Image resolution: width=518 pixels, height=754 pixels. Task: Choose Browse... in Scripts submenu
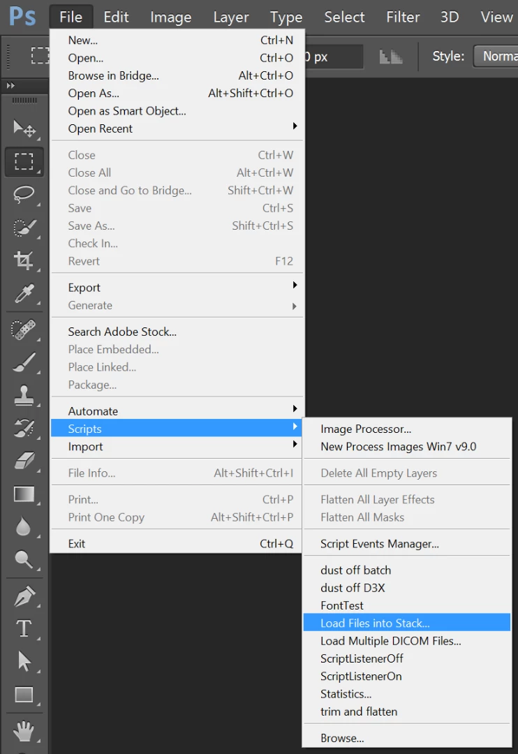coord(407,738)
